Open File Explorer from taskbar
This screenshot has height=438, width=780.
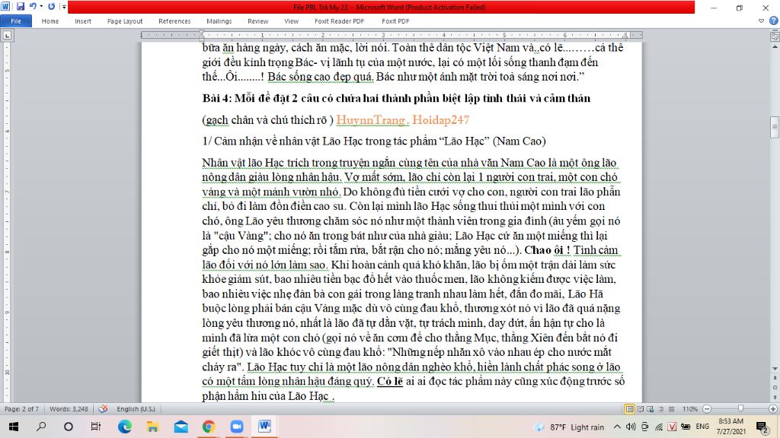pos(152,427)
